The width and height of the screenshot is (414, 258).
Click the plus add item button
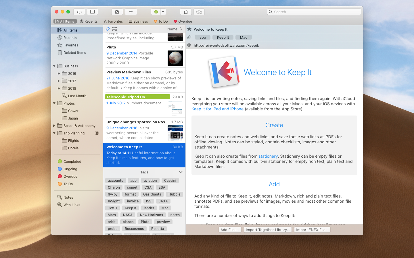[x=131, y=12]
